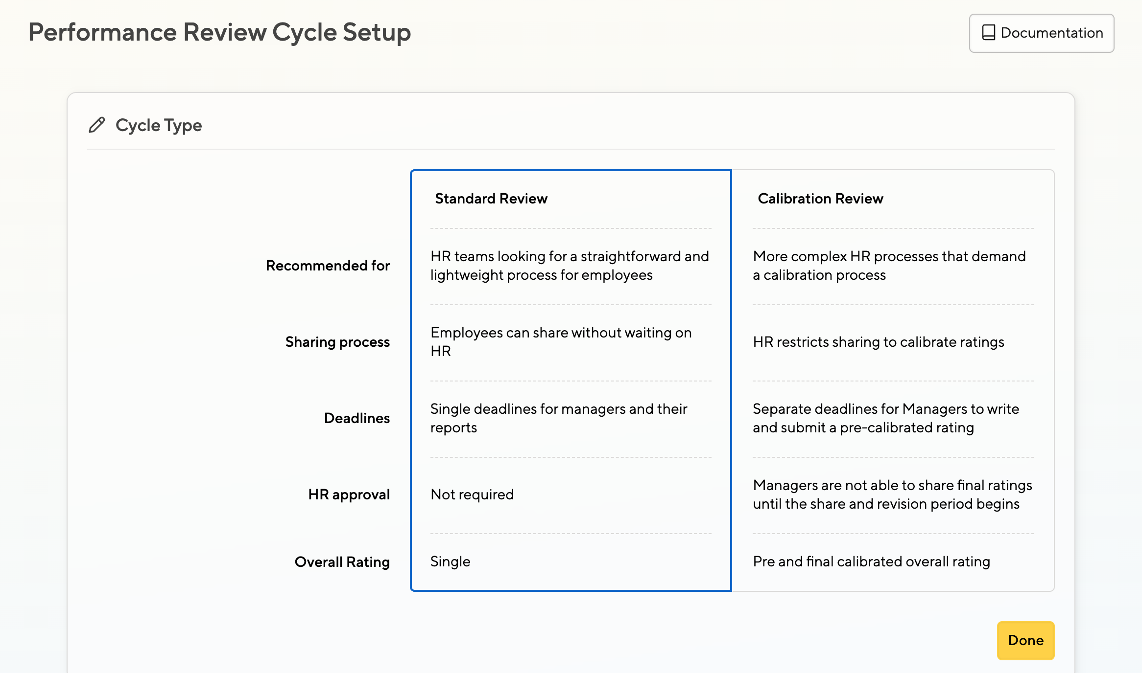This screenshot has height=673, width=1142.
Task: Click the Recommended for row label
Action: point(328,266)
